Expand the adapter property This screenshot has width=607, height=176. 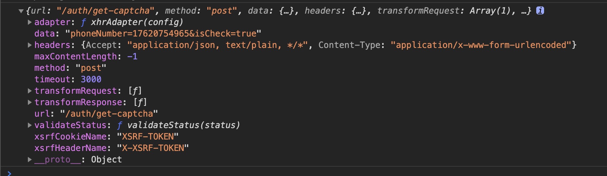click(30, 22)
